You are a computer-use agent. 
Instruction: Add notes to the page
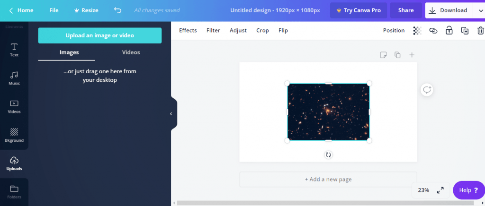point(383,55)
